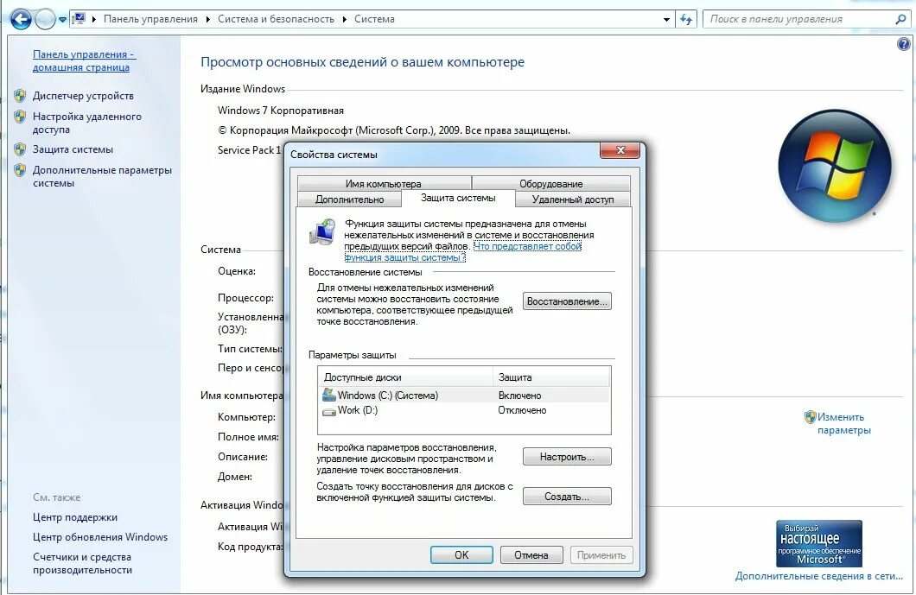Viewport: 916px width, 595px height.
Task: Click shield icon beside Диспетчер устройств
Action: tap(20, 95)
